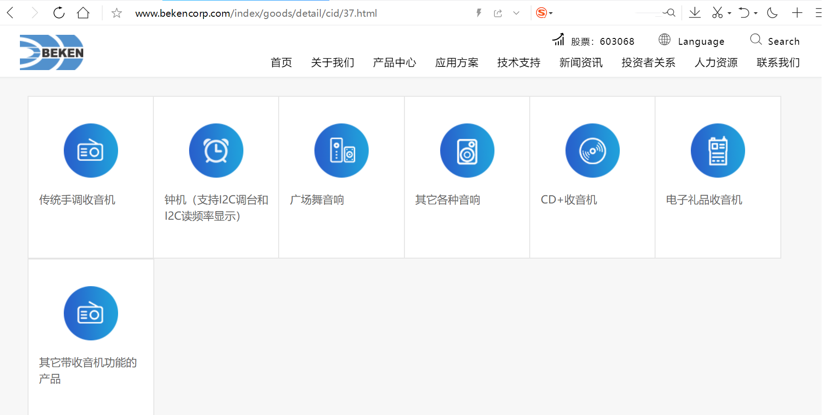Viewport: 822px width, 415px height.
Task: Open the screenshot scissors dropdown arrow
Action: 729,14
